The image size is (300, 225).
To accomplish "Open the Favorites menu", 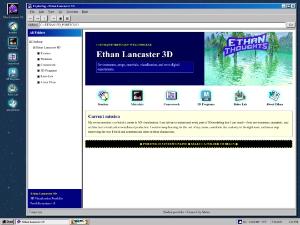I will (x=72, y=12).
